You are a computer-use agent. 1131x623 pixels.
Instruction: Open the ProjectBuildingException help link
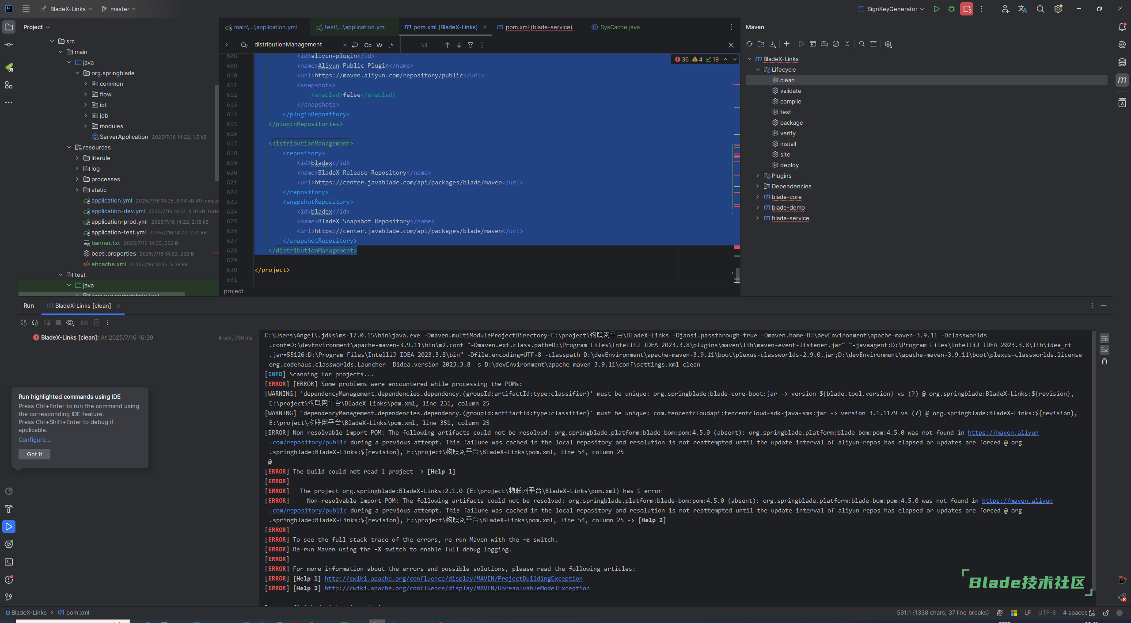point(453,578)
